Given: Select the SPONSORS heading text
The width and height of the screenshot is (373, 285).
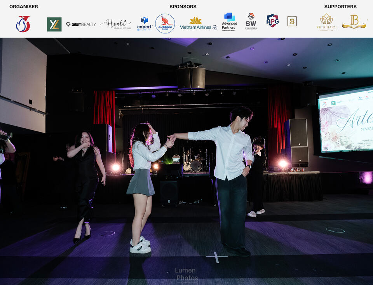Looking at the screenshot, I should pyautogui.click(x=183, y=7).
